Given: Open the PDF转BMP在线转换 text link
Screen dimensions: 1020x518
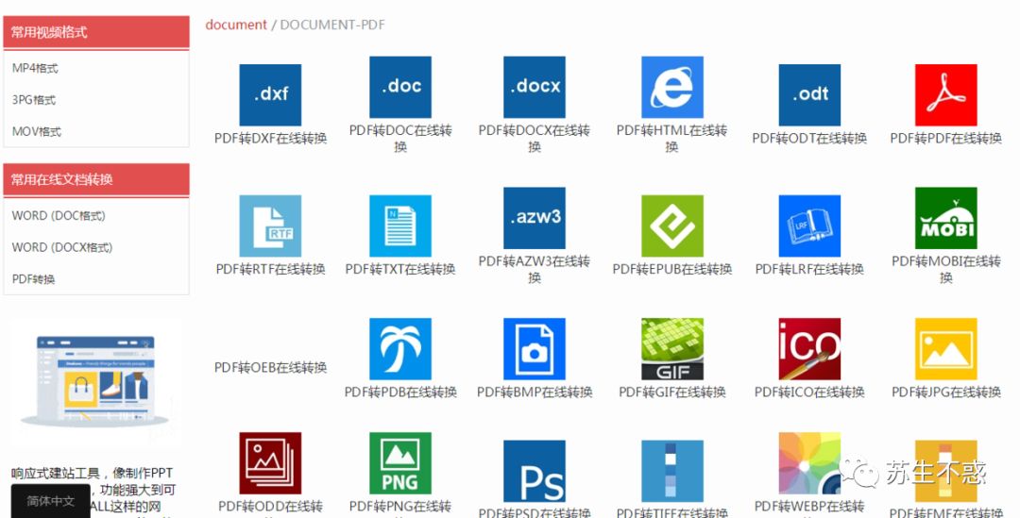Looking at the screenshot, I should point(534,392).
